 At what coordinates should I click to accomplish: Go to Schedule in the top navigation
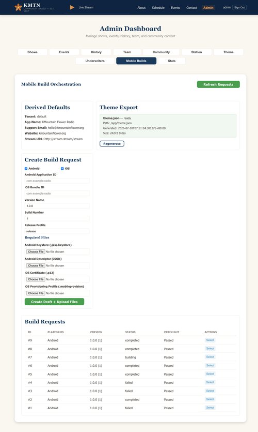(x=158, y=8)
